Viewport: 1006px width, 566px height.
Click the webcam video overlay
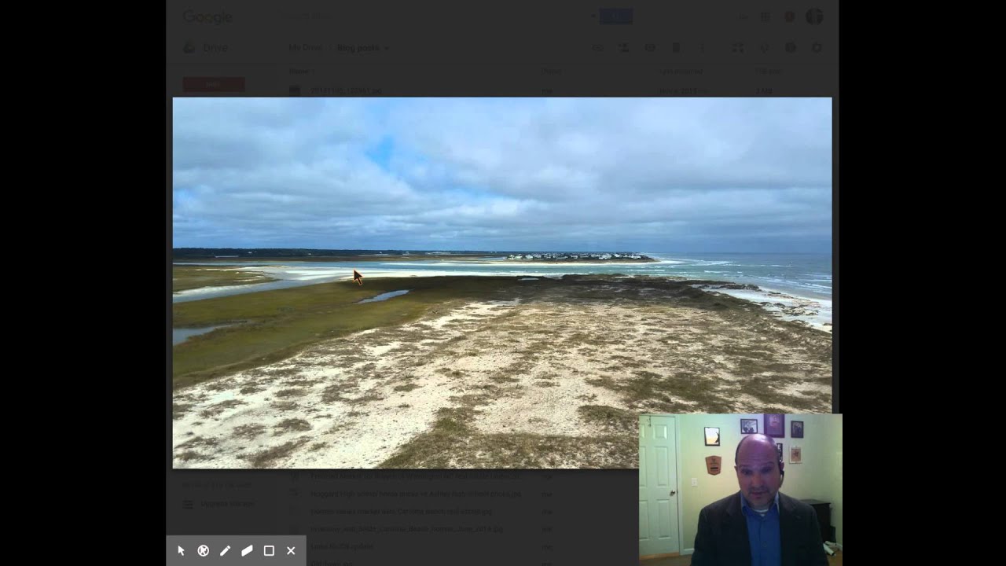740,490
